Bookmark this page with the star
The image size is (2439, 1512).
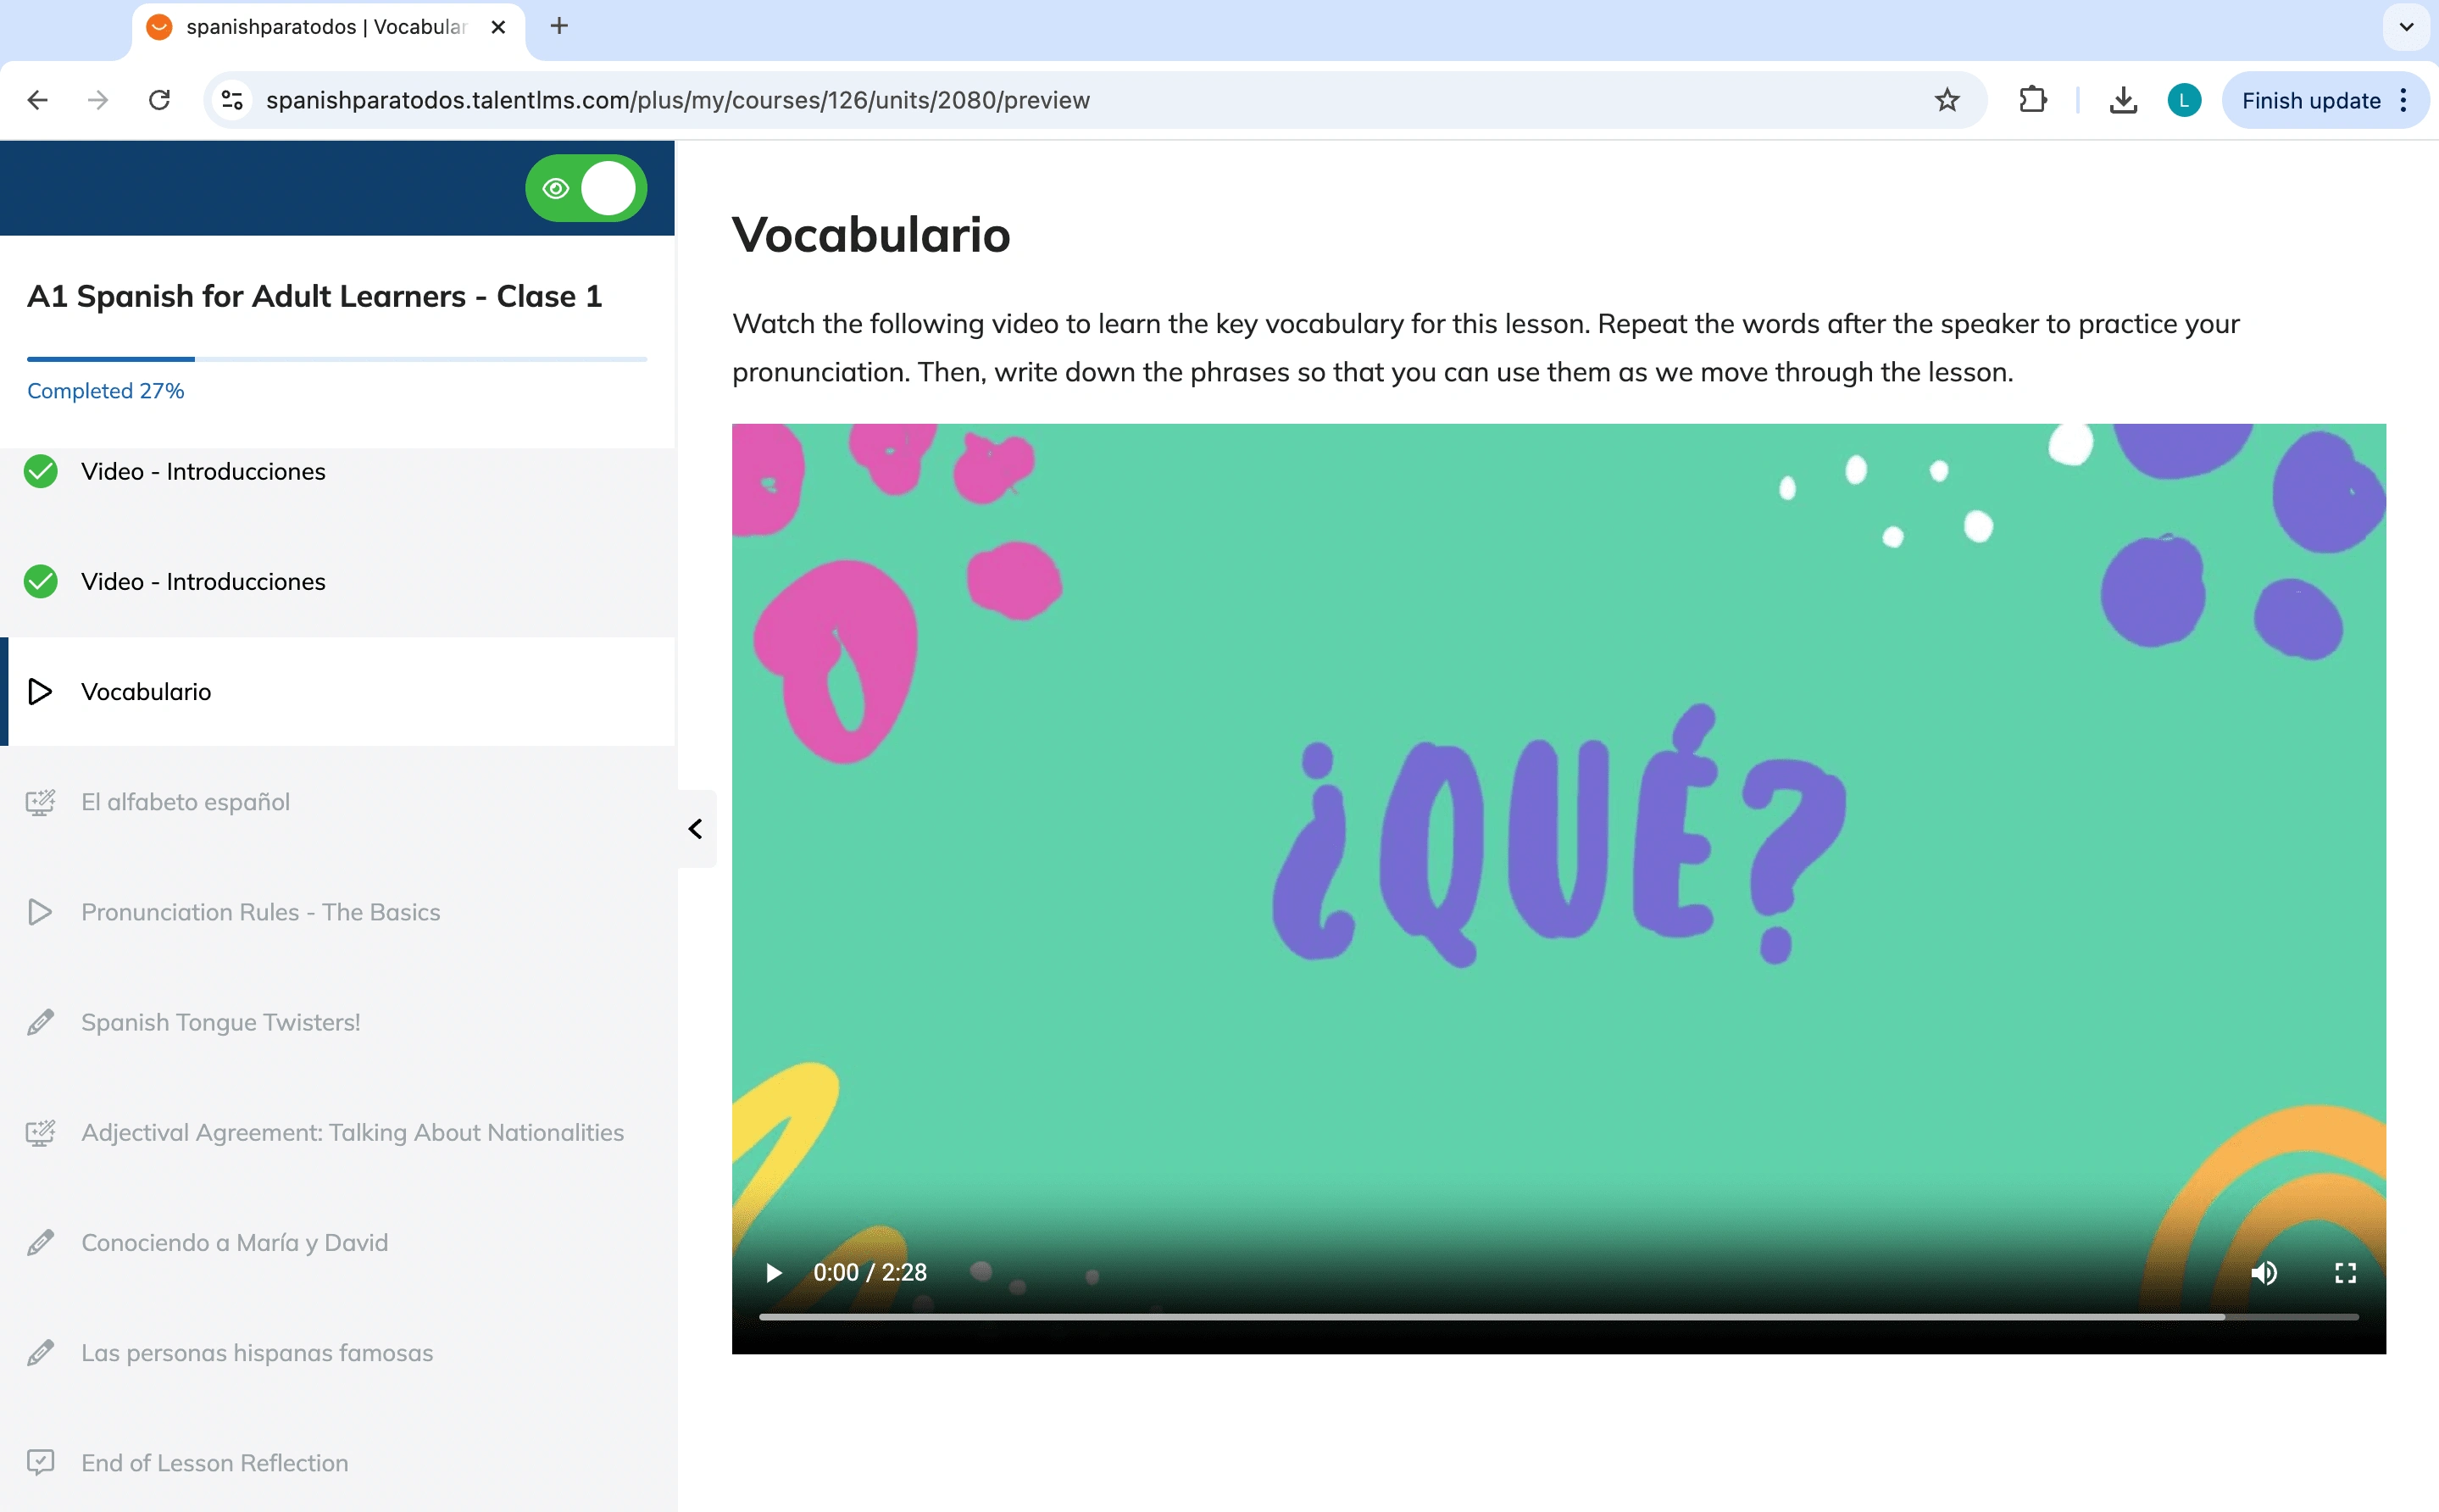coord(1947,100)
